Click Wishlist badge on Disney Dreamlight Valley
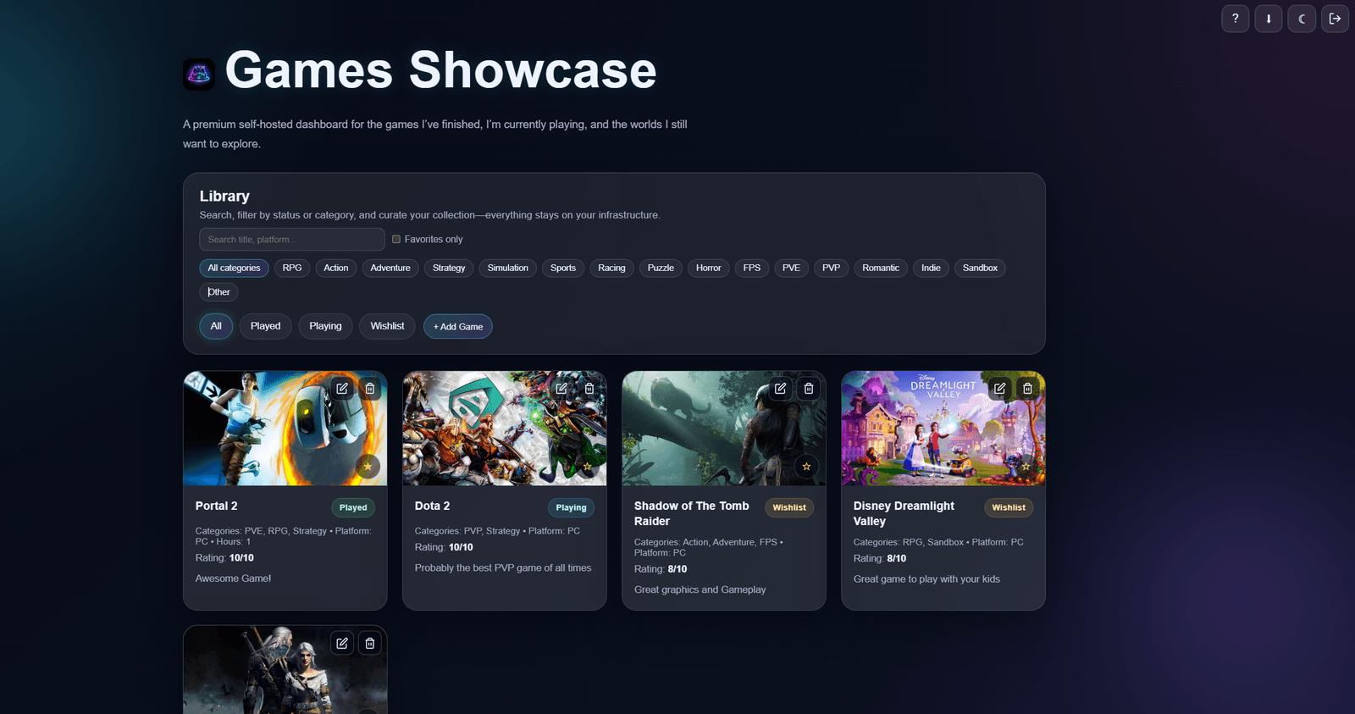Image resolution: width=1355 pixels, height=714 pixels. pos(1009,508)
